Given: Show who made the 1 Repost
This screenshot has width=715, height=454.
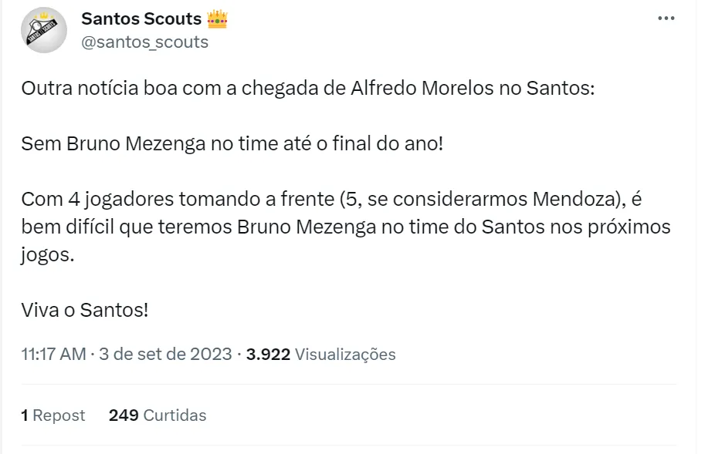Looking at the screenshot, I should click(53, 415).
